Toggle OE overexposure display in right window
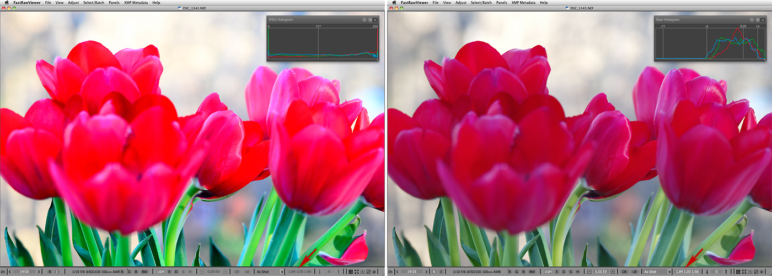 [x=625, y=272]
